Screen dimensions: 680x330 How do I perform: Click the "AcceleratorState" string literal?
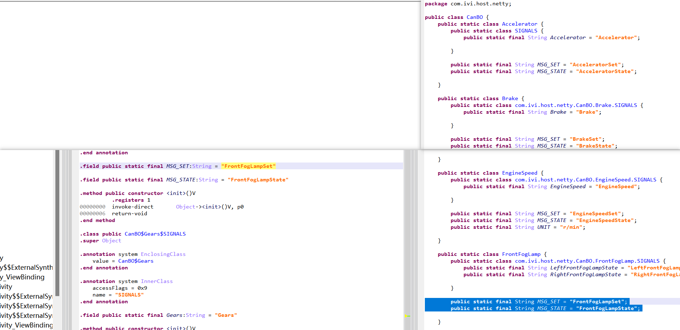605,71
